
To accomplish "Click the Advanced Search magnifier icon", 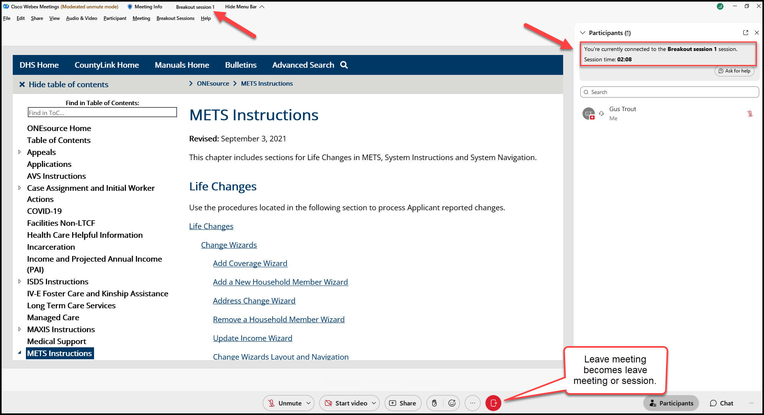I will [x=344, y=65].
